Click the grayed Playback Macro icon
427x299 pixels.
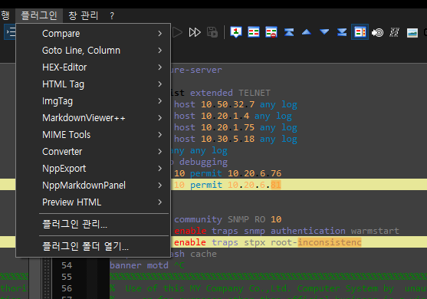[177, 32]
